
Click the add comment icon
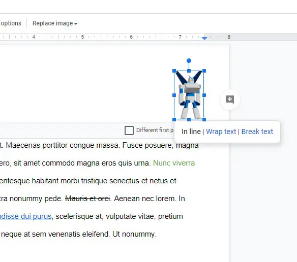[x=230, y=100]
